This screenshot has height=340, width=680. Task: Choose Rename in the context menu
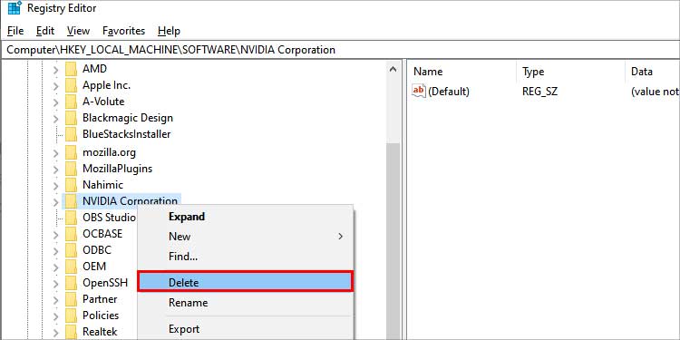coord(246,303)
